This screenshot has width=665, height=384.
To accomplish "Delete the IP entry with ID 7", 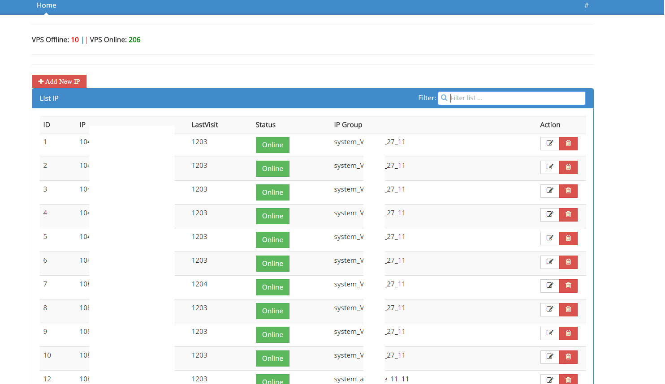I will coord(568,286).
